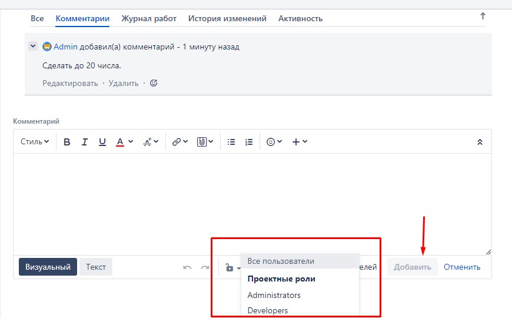Toggle bold formatting in comment editor
512x318 pixels.
(67, 142)
